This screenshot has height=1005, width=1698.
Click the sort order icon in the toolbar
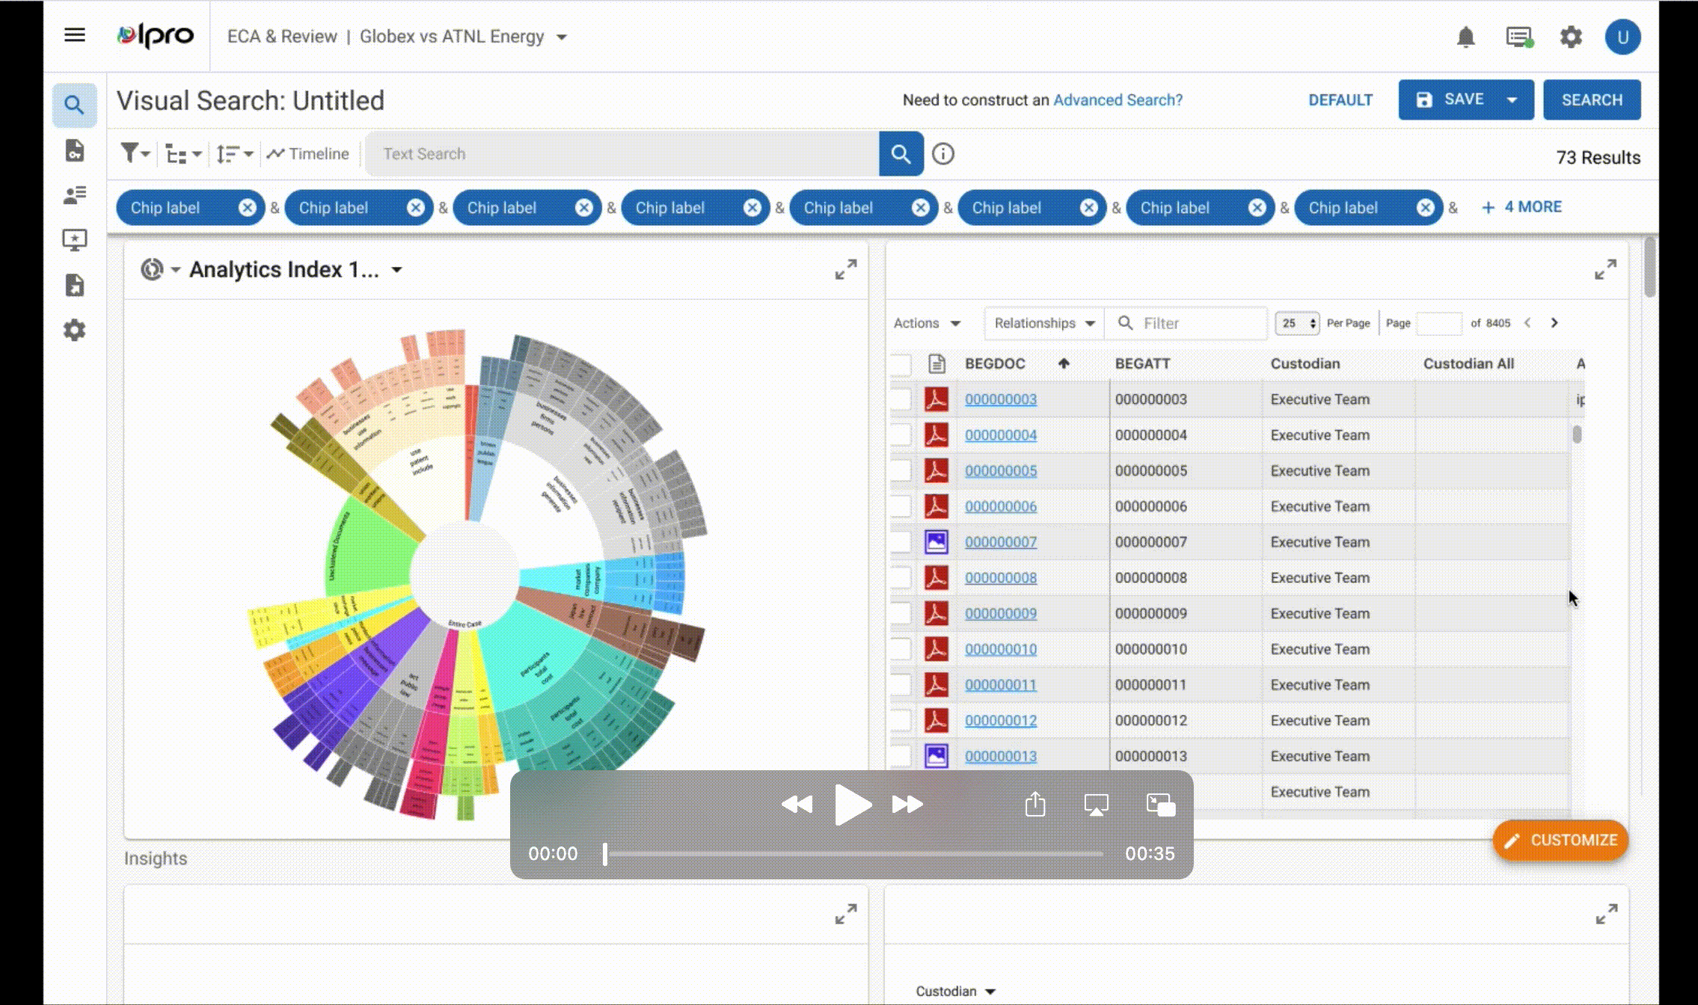pyautogui.click(x=229, y=153)
